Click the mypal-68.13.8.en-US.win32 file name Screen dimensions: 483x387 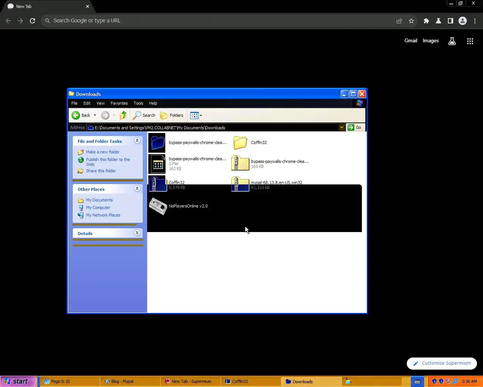tap(277, 182)
